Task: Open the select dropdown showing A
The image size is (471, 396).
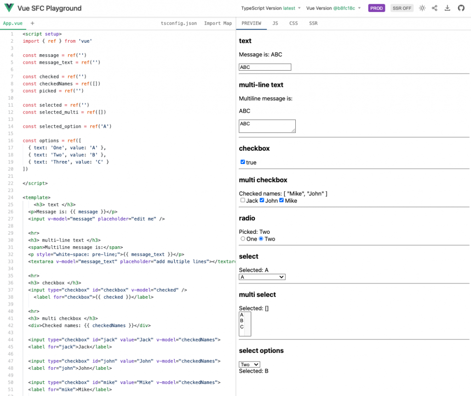Action: click(262, 277)
